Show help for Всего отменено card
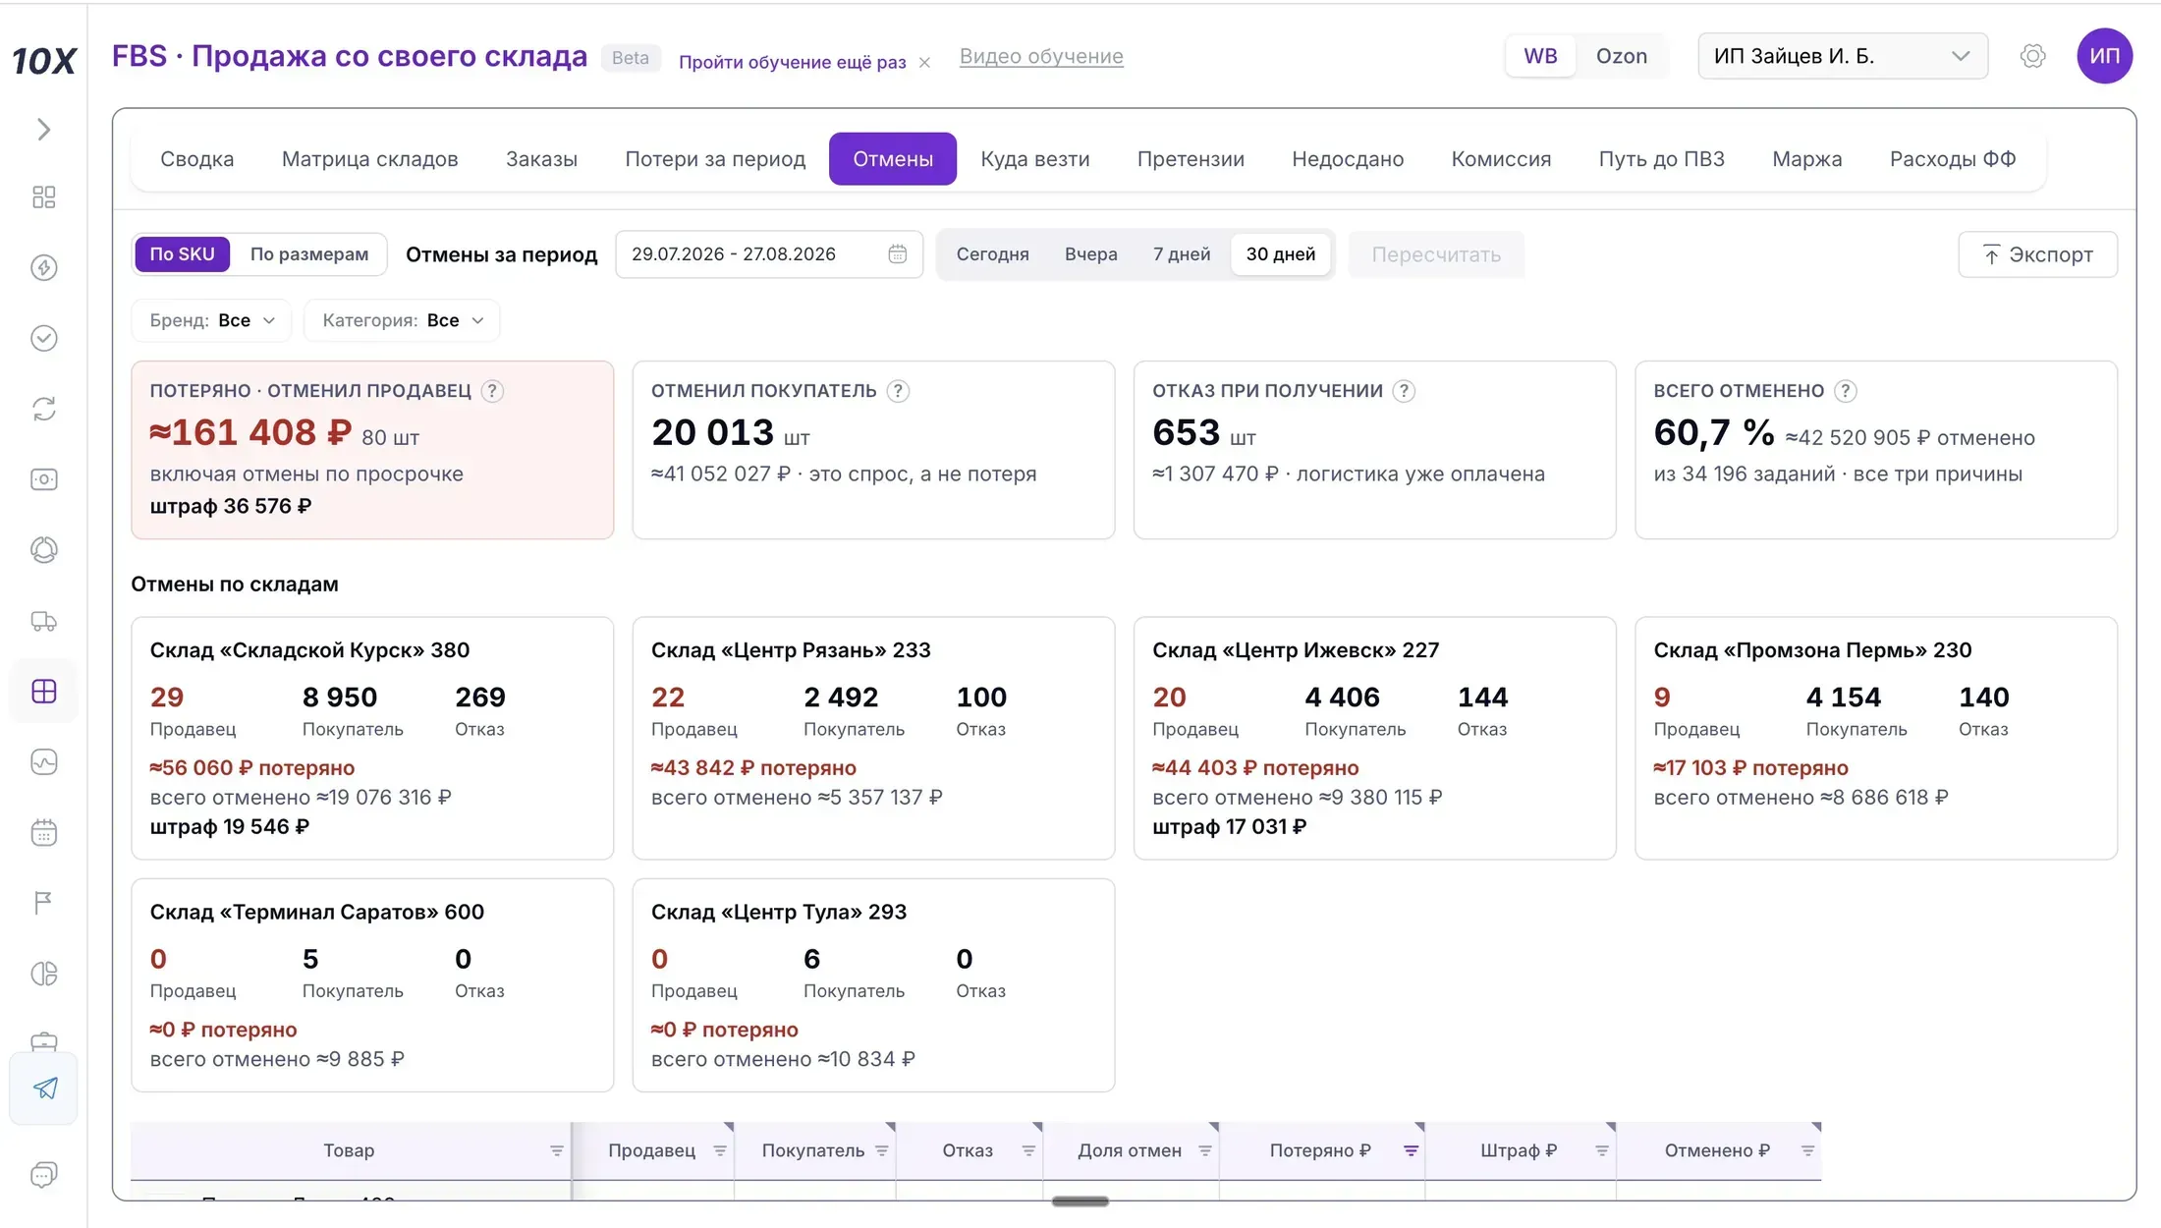 (1846, 391)
